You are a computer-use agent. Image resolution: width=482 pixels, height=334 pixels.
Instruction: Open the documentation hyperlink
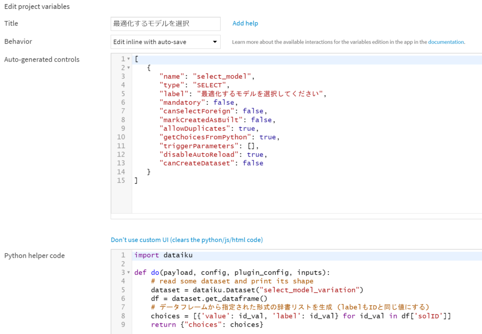[446, 41]
